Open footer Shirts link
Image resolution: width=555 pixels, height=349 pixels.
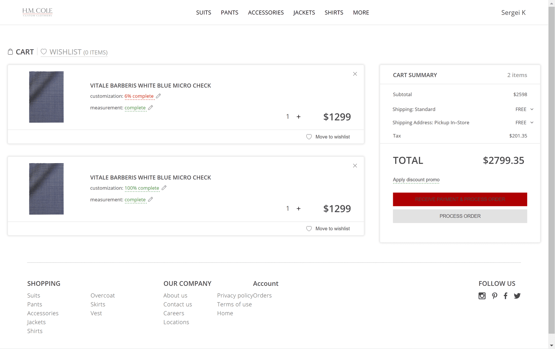point(35,331)
